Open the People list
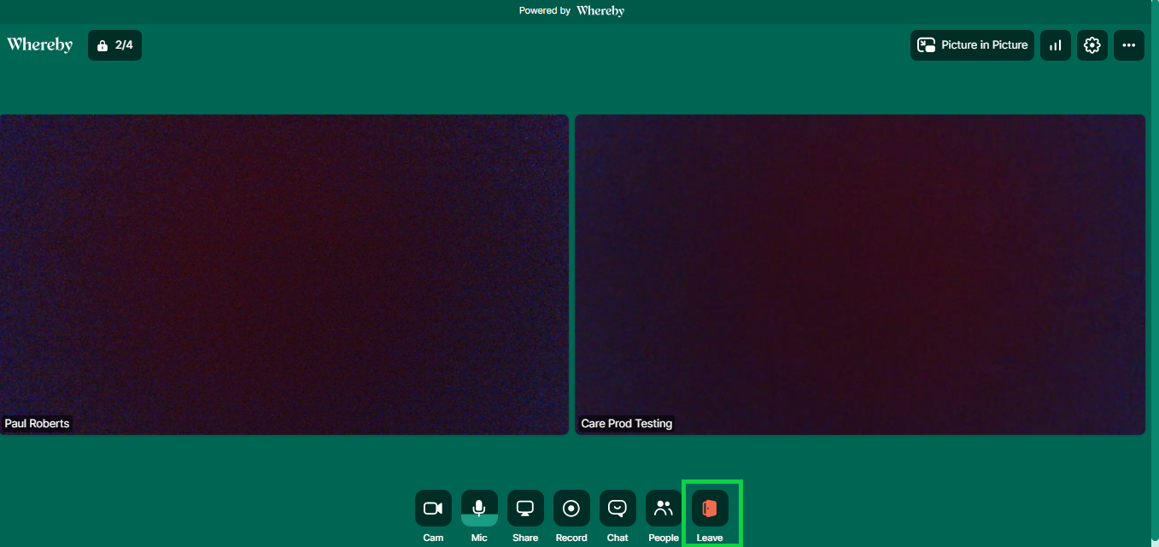This screenshot has width=1159, height=547. (664, 509)
